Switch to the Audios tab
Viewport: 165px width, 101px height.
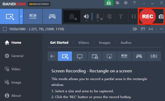point(126,43)
